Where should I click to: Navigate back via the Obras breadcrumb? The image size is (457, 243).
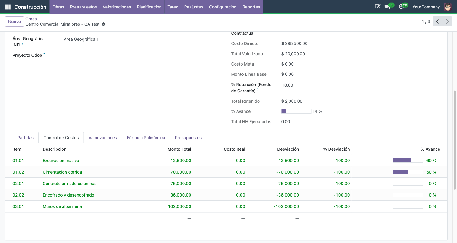(31, 18)
